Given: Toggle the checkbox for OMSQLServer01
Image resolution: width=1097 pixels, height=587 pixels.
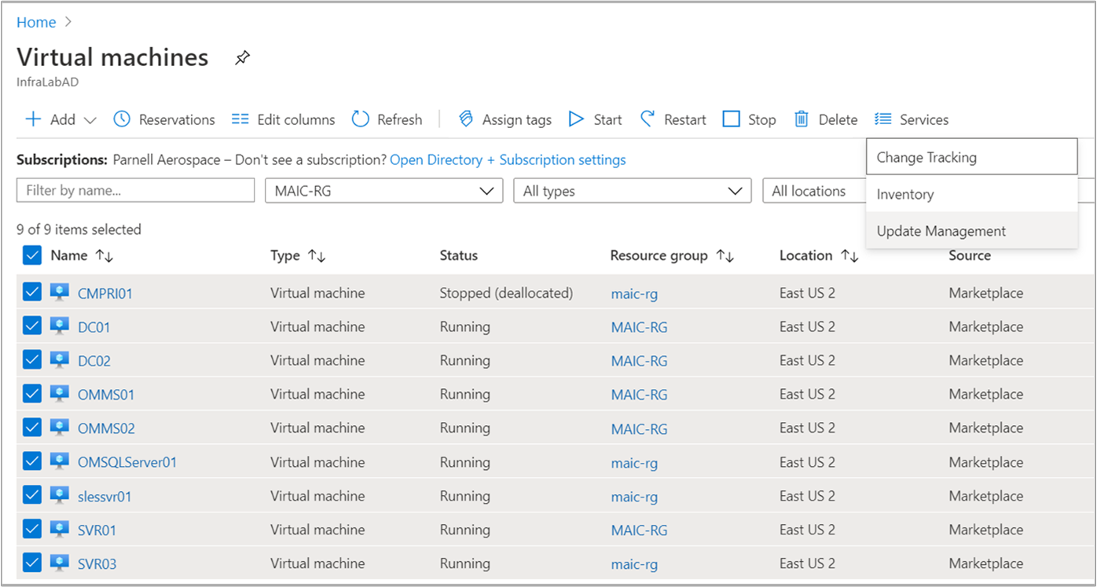Looking at the screenshot, I should (32, 461).
